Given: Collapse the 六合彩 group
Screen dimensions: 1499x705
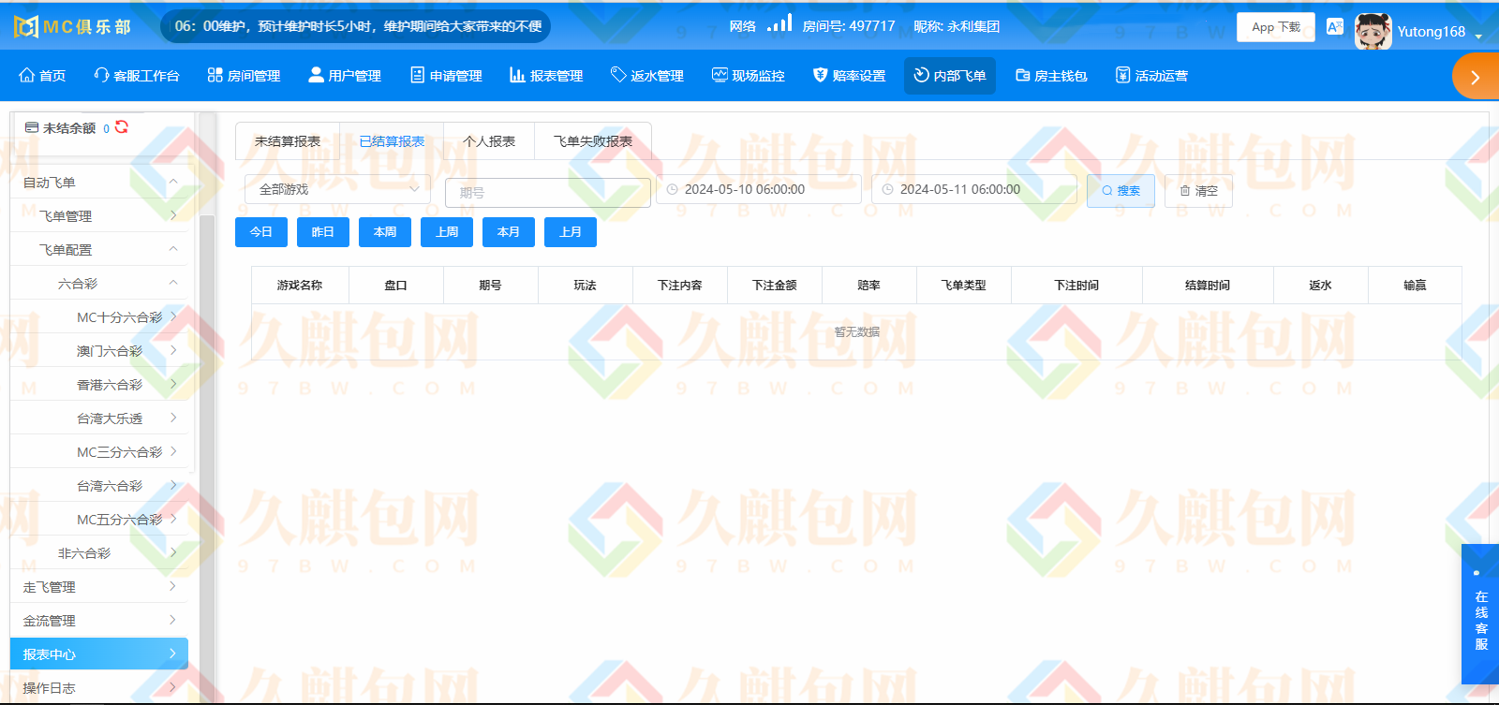Looking at the screenshot, I should click(x=99, y=283).
